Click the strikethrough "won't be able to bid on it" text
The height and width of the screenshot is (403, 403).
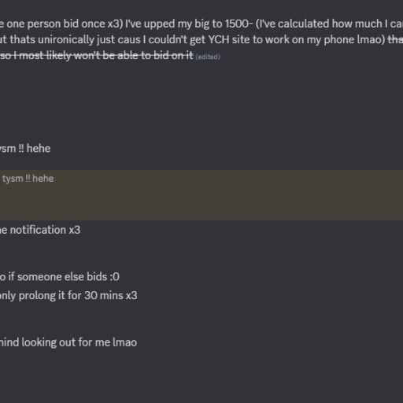[x=134, y=55]
